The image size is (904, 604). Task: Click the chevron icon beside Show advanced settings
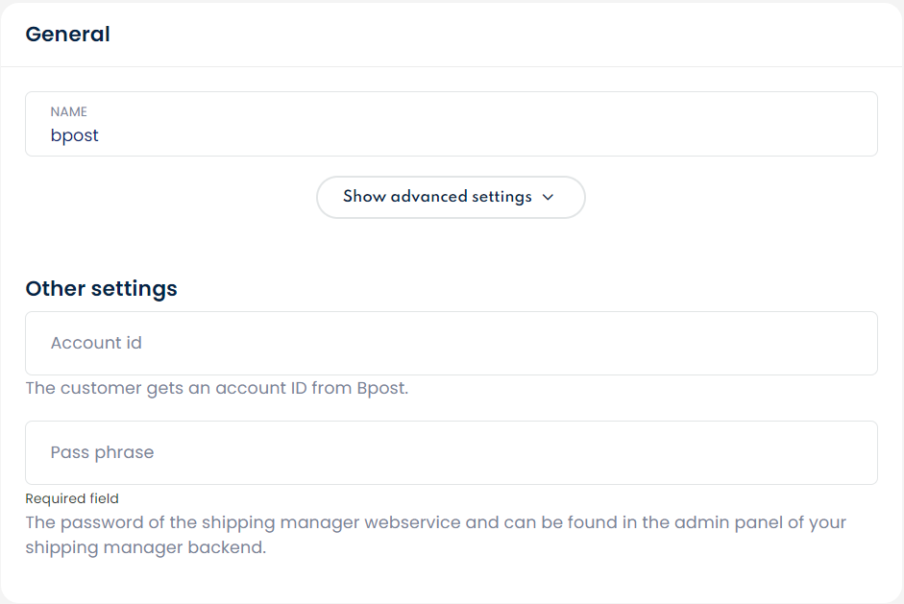[549, 197]
